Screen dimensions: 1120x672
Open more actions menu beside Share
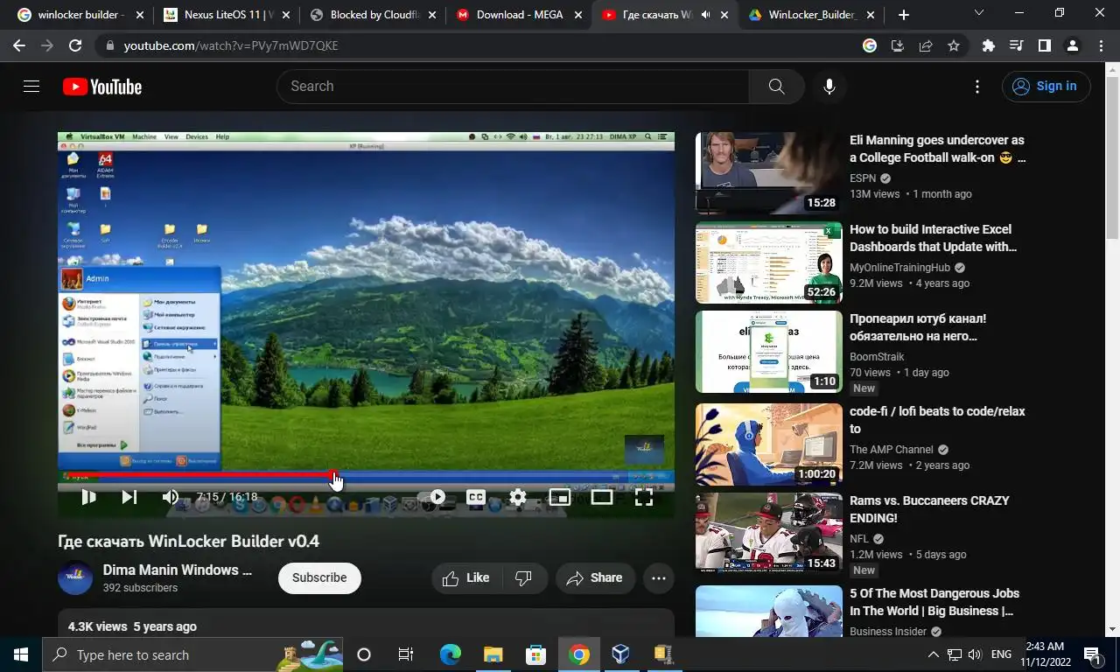tap(659, 577)
